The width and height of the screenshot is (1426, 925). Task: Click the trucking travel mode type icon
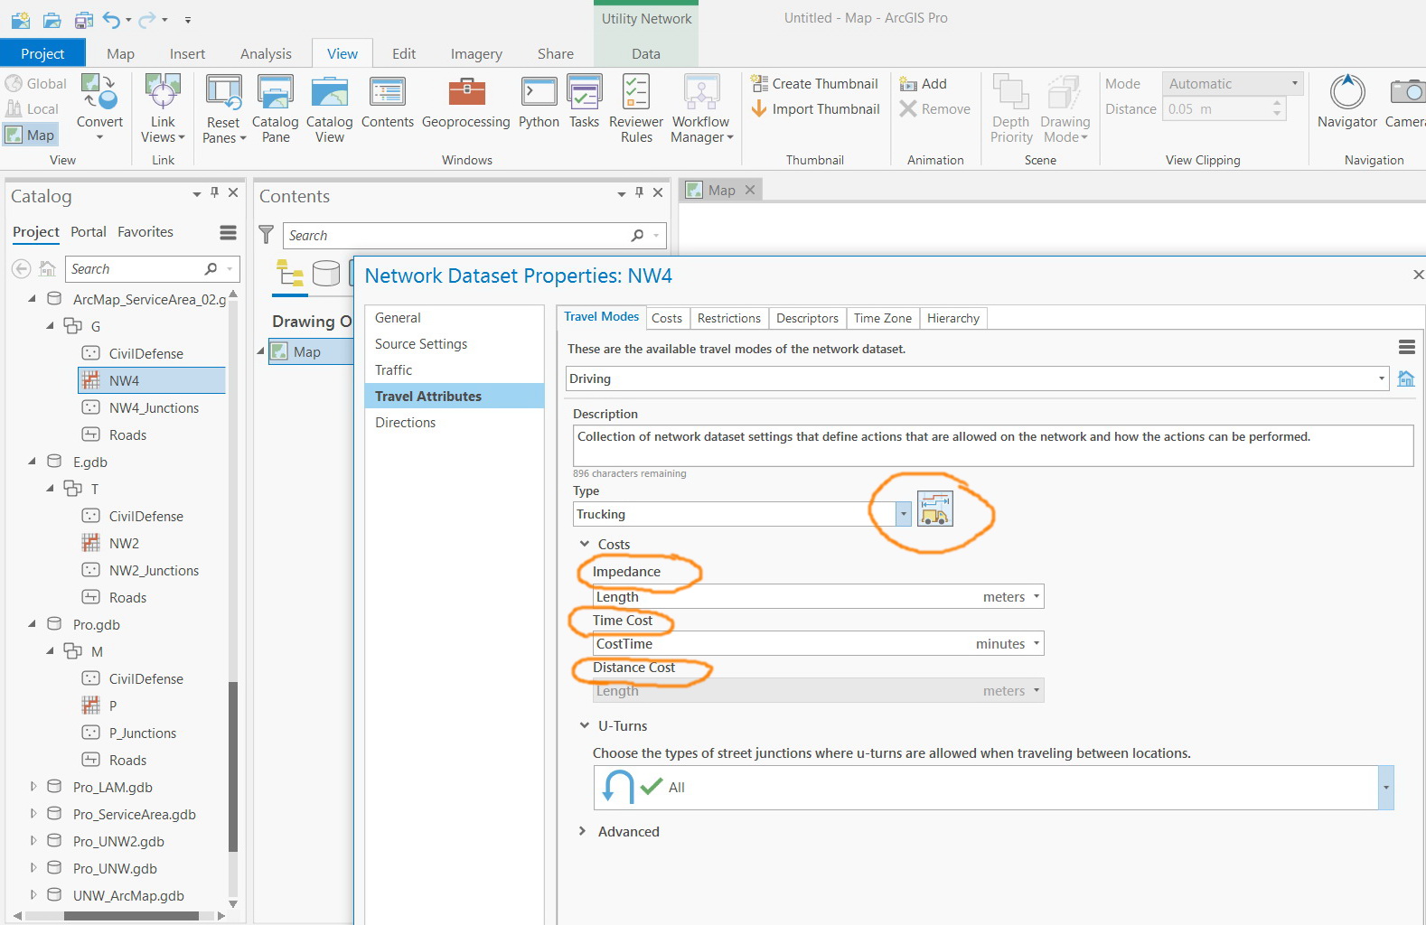[x=935, y=509]
